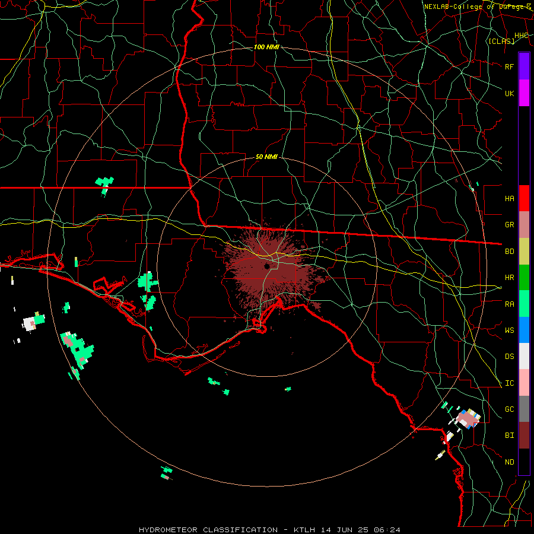Image resolution: width=534 pixels, height=534 pixels.
Task: Click the ND legend label
Action: 510,462
